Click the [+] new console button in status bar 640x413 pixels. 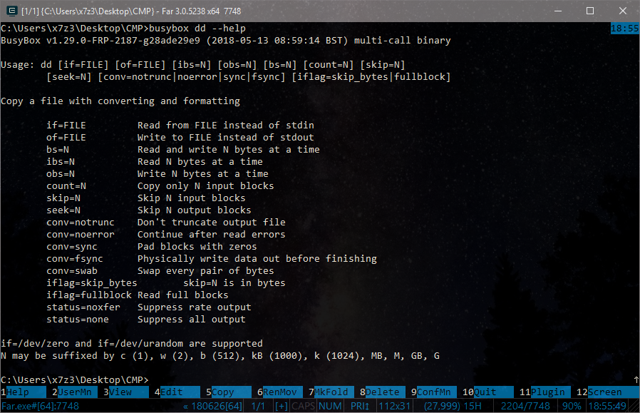(x=282, y=406)
